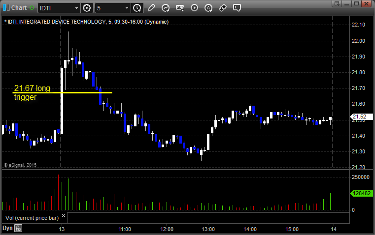Open the comment speech bubble icon

237,8
